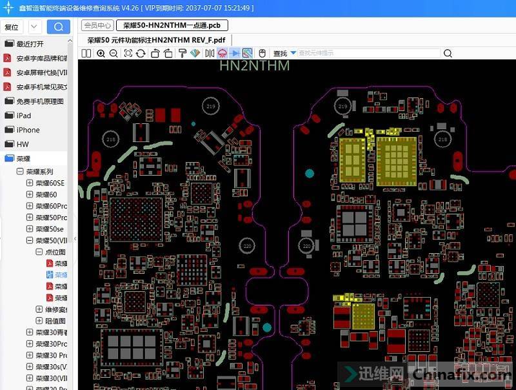Click the mirror flip board icon

pyautogui.click(x=209, y=54)
